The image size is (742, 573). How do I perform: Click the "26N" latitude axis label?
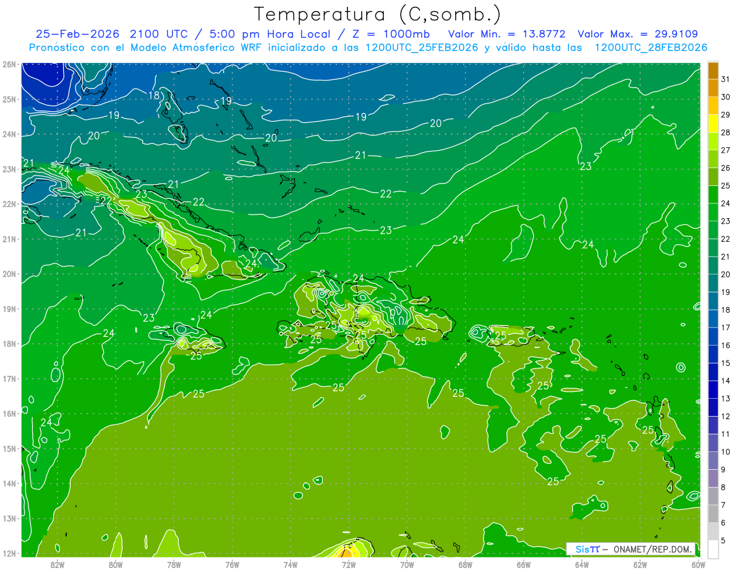pos(9,64)
